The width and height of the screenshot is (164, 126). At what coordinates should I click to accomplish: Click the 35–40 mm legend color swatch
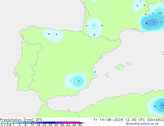pyautogui.click(x=64, y=123)
